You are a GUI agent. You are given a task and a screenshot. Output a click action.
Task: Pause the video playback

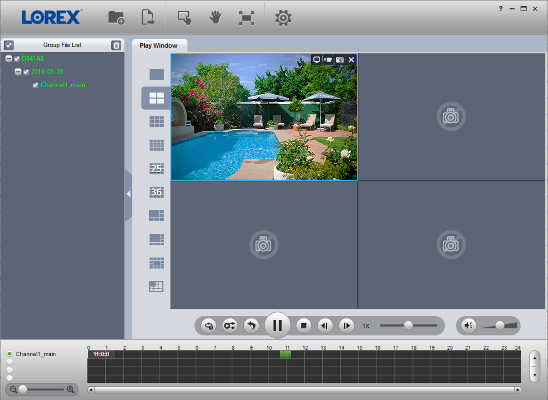pos(278,326)
